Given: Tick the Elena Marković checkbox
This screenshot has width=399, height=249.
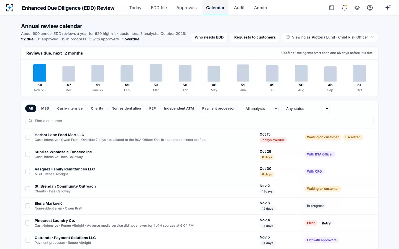Looking at the screenshot, I should pos(28,206).
